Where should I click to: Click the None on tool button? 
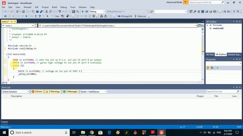tap(140, 16)
